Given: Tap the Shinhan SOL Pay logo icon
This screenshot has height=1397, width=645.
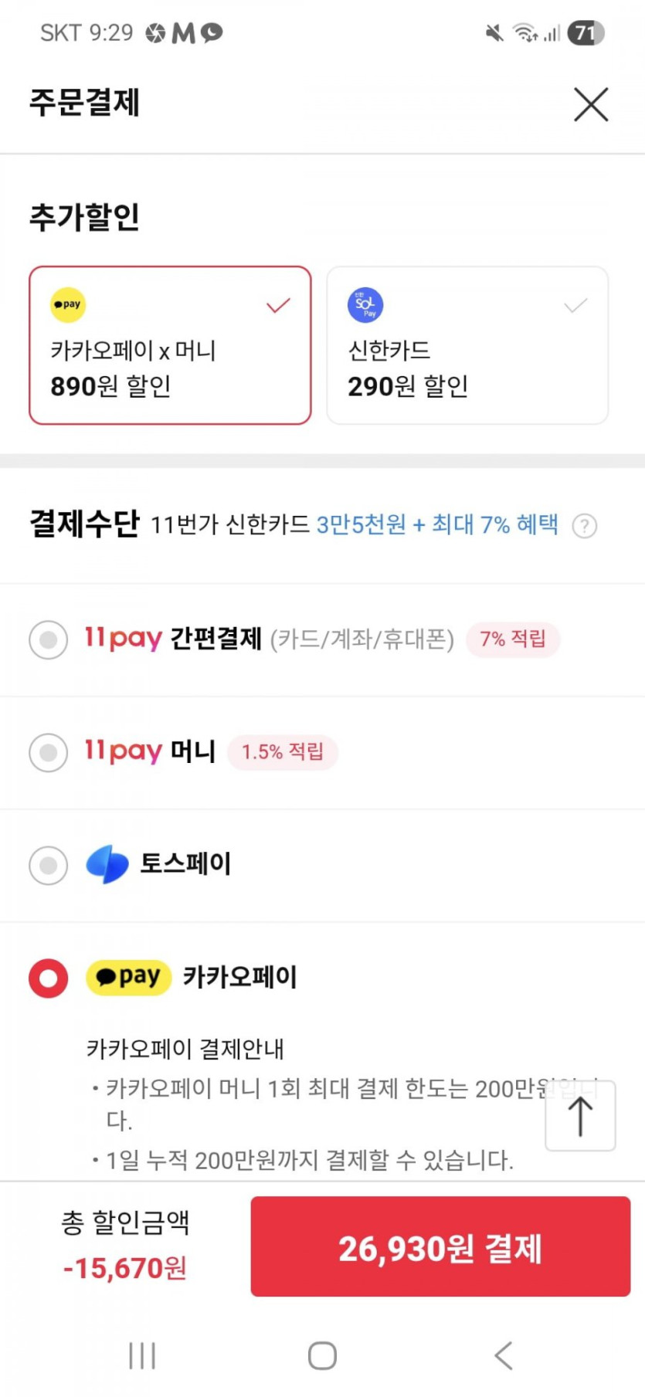Looking at the screenshot, I should click(x=365, y=305).
